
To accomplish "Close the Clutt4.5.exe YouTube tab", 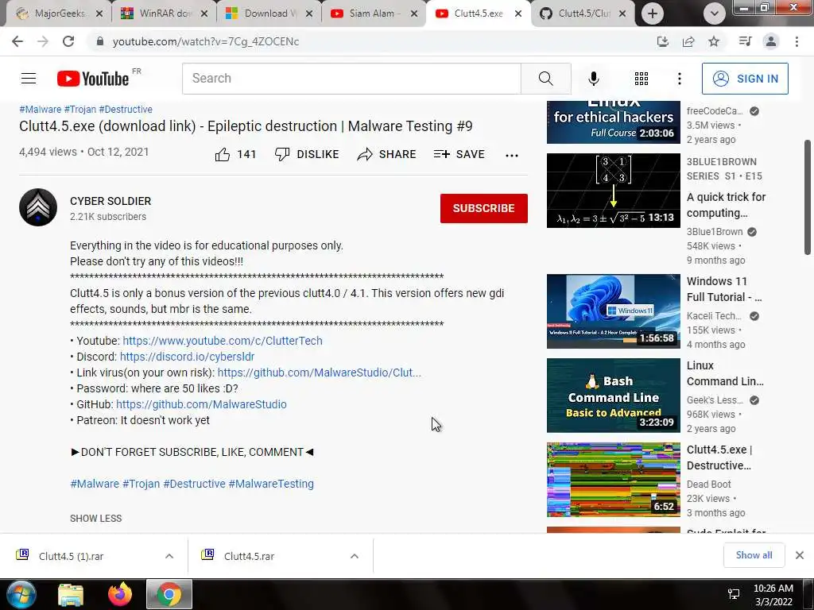I will click(x=518, y=14).
